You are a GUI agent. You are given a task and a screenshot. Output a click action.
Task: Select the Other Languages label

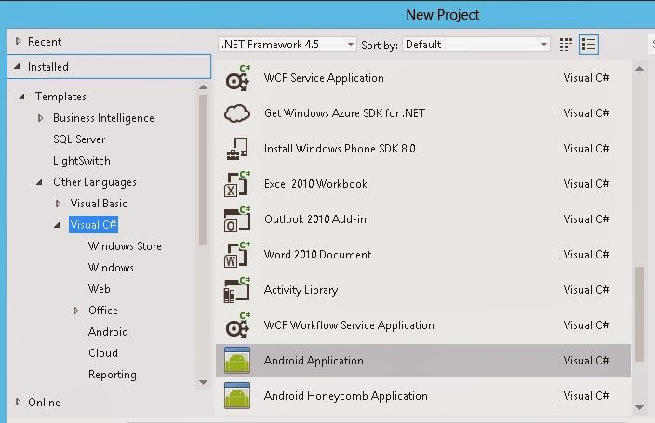94,182
